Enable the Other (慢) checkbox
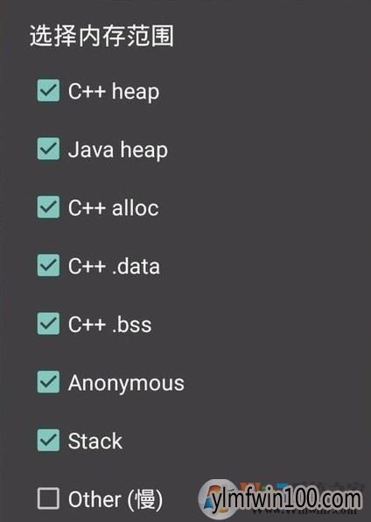The height and width of the screenshot is (522, 371). click(48, 498)
